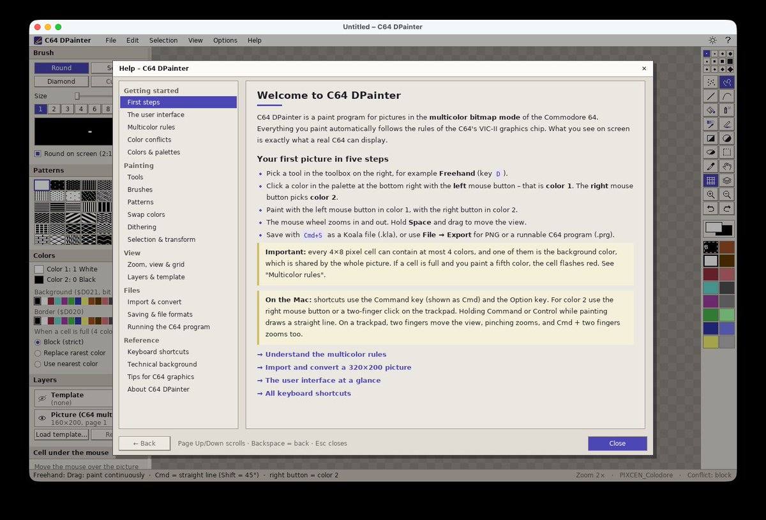This screenshot has width=766, height=520.
Task: Open the Help menu
Action: click(x=255, y=40)
